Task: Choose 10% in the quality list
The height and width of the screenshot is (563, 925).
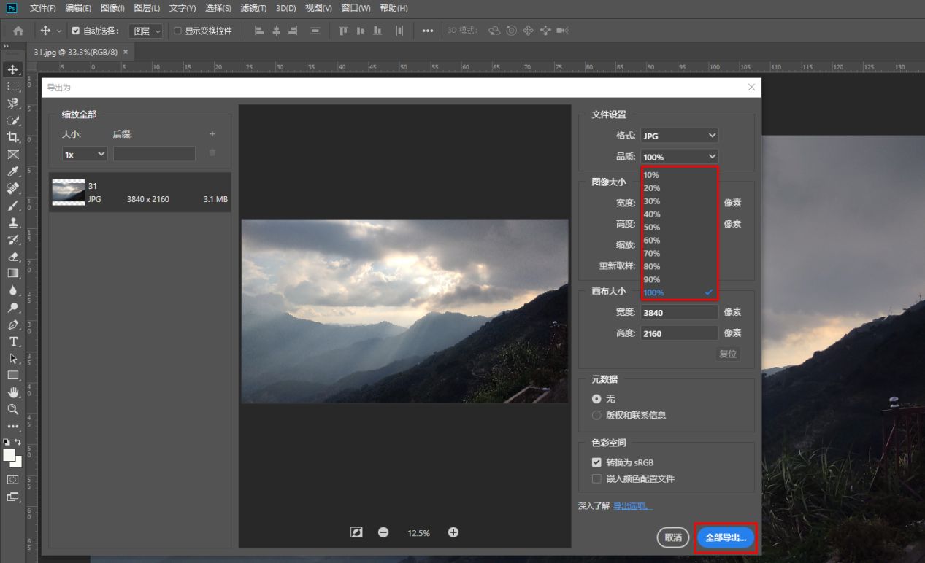Action: pyautogui.click(x=678, y=175)
